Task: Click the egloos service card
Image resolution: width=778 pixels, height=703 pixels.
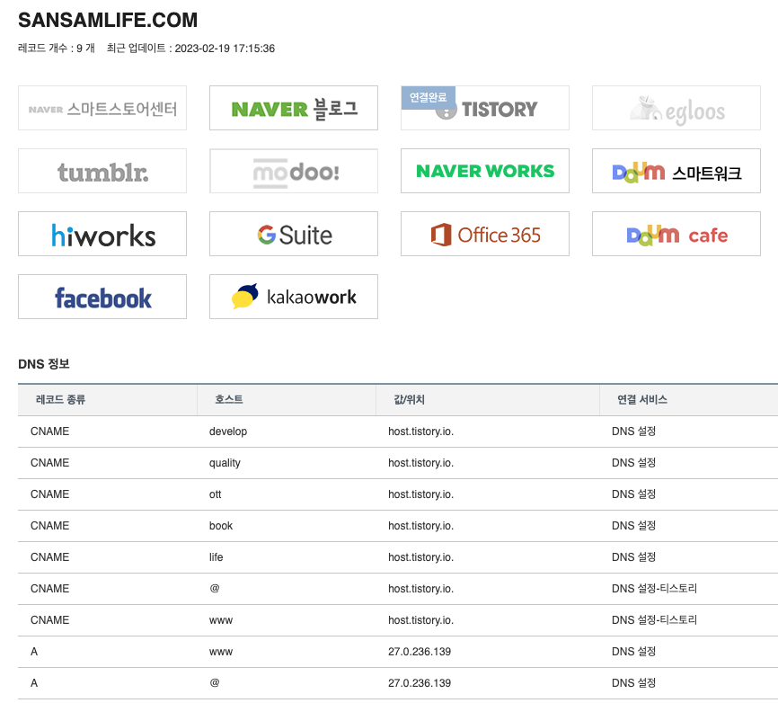Action: (x=676, y=108)
